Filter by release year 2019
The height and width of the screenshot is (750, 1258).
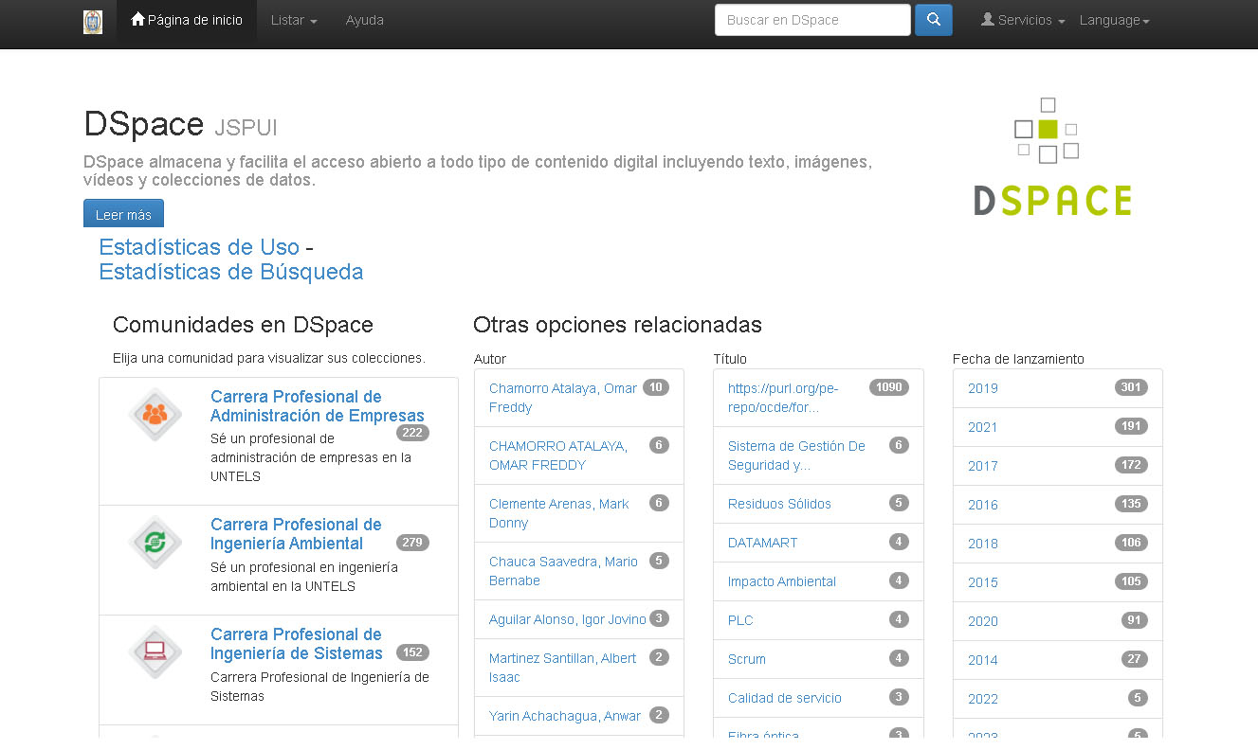[x=983, y=388]
